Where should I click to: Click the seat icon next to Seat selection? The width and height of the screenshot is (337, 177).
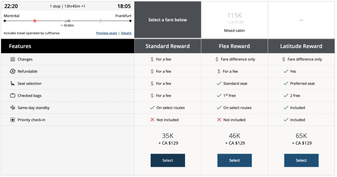point(13,84)
